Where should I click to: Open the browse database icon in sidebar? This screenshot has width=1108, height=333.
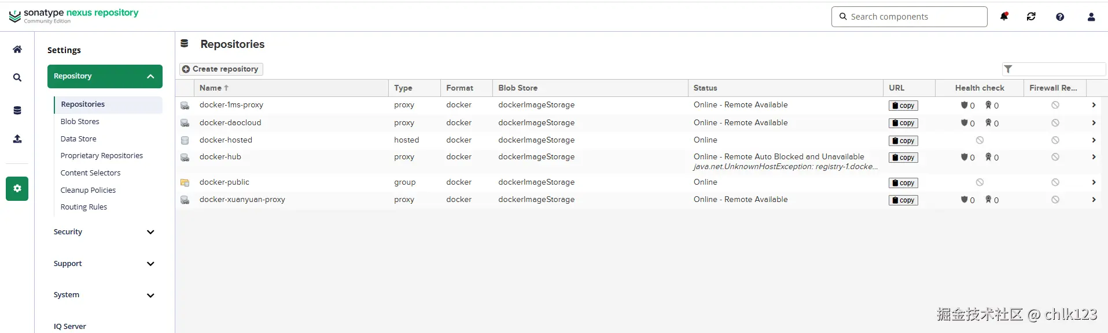click(x=17, y=111)
